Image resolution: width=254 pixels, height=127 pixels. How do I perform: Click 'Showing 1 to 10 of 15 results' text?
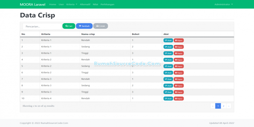pyautogui.click(x=38, y=106)
